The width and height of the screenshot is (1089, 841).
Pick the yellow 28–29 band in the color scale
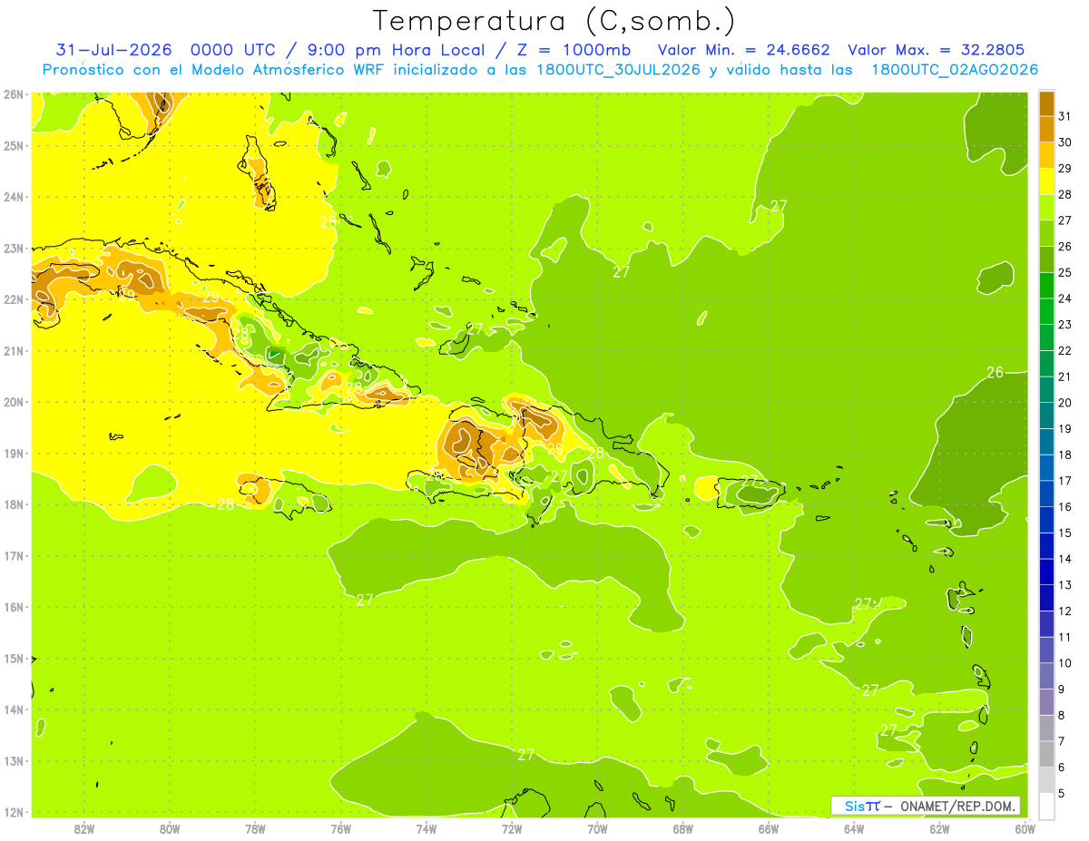pos(1046,181)
